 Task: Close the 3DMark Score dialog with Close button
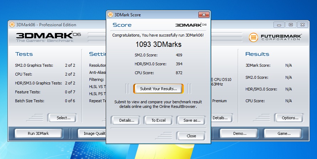click(191, 136)
